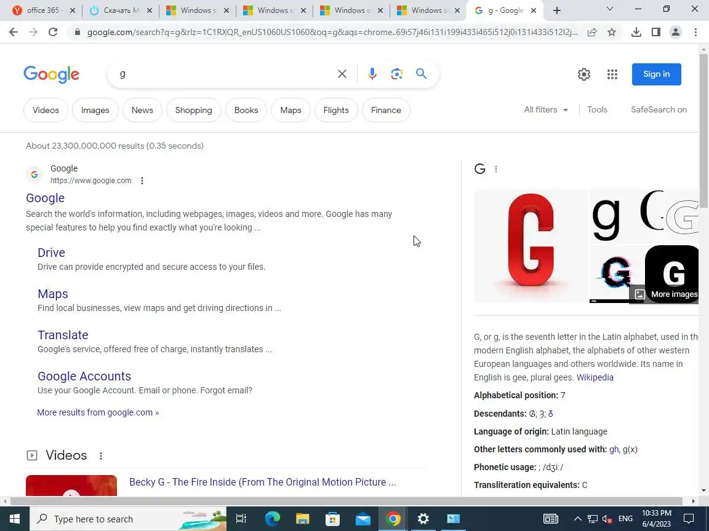
Task: Open the new tab plus button
Action: (x=557, y=10)
